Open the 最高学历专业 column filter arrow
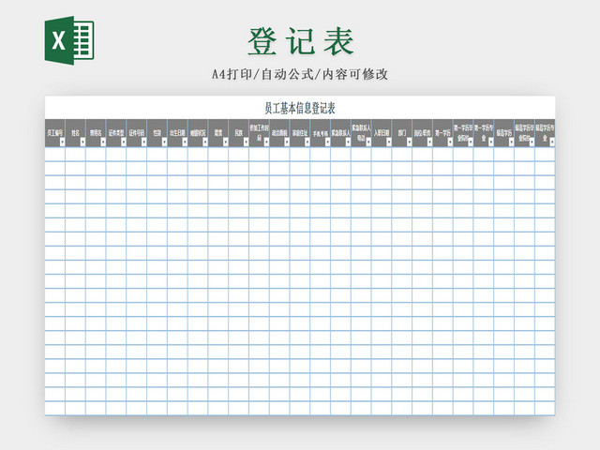This screenshot has height=450, width=600. [552, 142]
